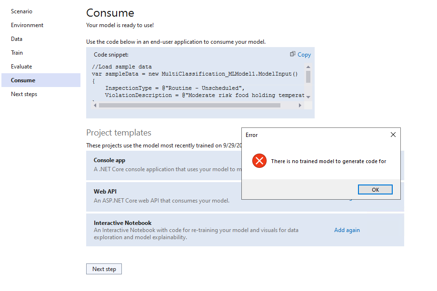Switch to the Train step
The image size is (437, 291).
(x=16, y=52)
